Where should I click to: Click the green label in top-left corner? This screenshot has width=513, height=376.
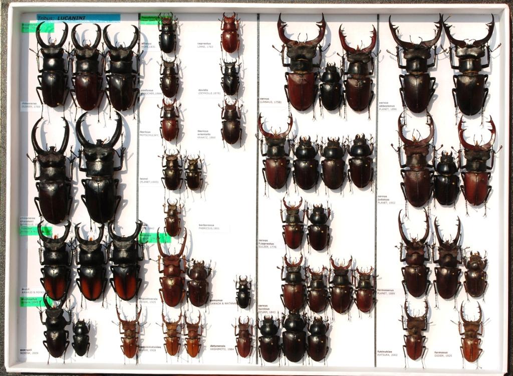[37, 27]
